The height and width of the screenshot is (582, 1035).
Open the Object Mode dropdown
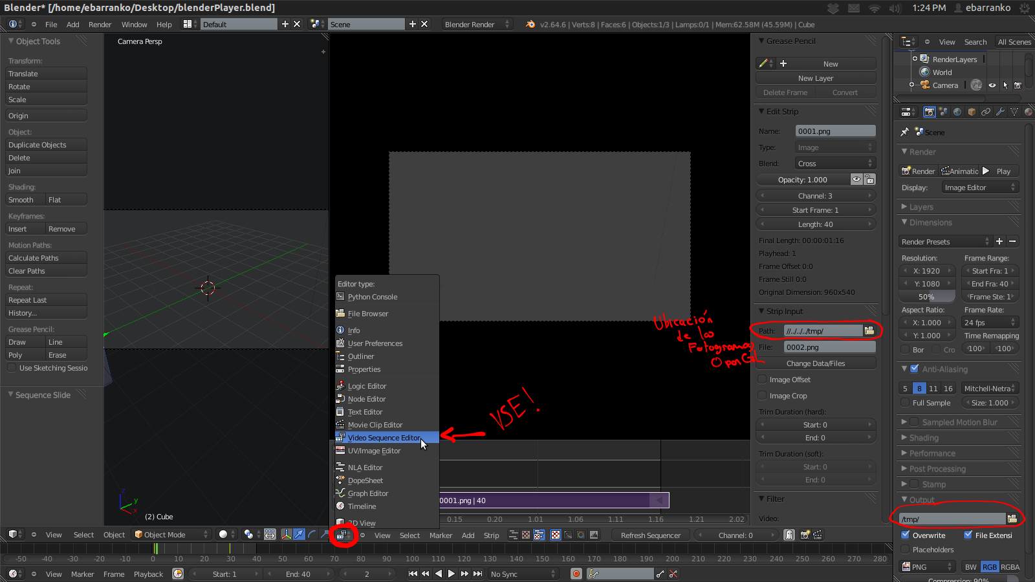pyautogui.click(x=171, y=535)
